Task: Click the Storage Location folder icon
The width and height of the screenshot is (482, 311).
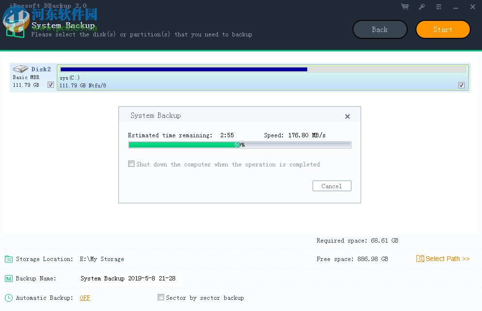Action: tap(8, 259)
